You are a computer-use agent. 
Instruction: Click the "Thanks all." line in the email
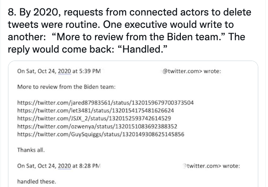tap(31, 150)
